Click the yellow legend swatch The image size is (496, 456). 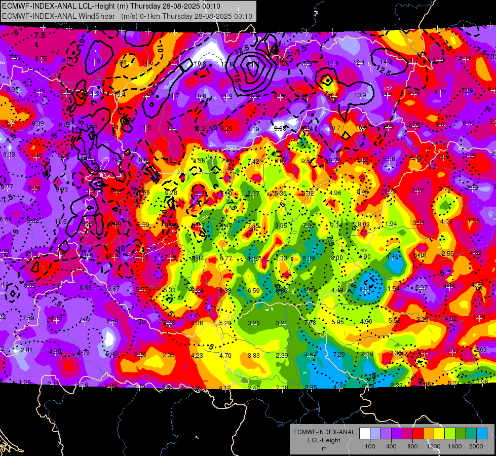tap(439, 434)
